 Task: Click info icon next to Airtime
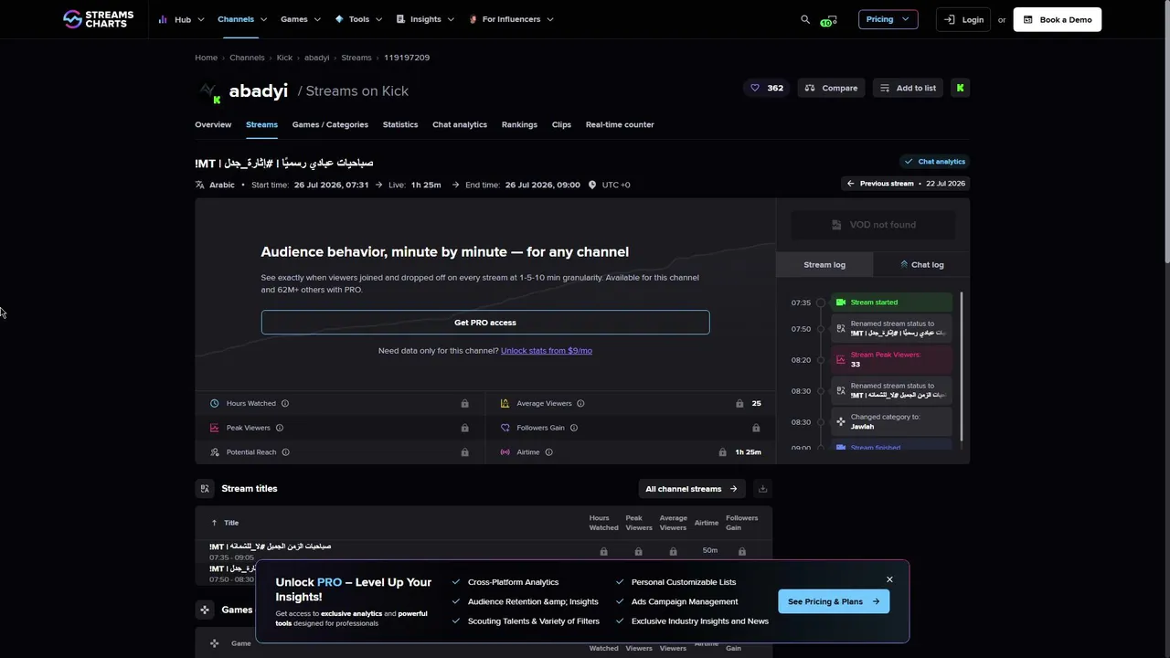coord(548,452)
